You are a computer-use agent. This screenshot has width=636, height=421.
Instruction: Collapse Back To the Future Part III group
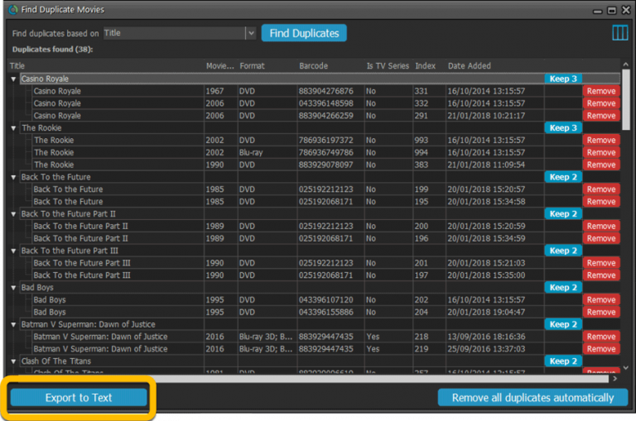[x=13, y=251]
